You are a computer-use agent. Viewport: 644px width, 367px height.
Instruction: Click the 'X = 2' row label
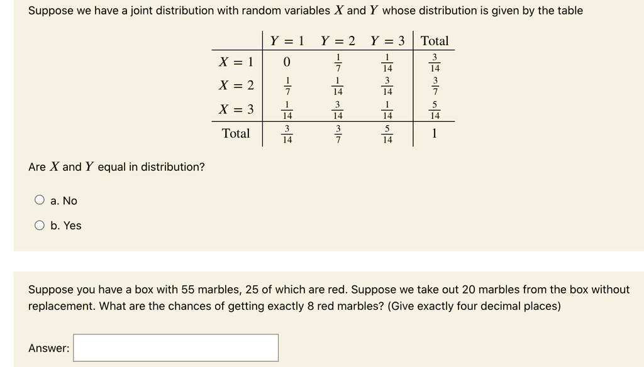point(235,85)
